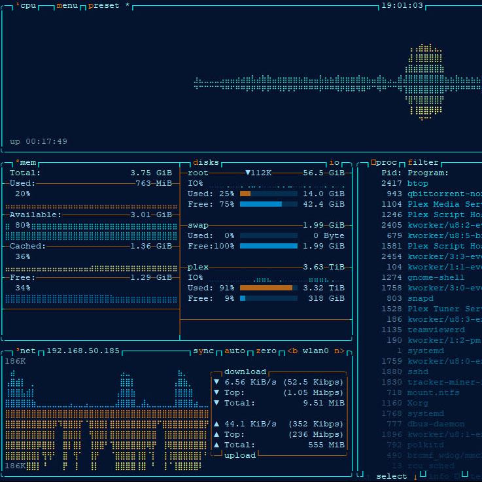The height and width of the screenshot is (482, 482).
Task: Click the plex 3.63 TiB disk header
Action: click(x=266, y=267)
